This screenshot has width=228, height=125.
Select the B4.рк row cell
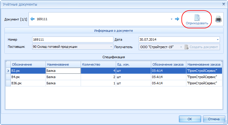tap(28, 77)
